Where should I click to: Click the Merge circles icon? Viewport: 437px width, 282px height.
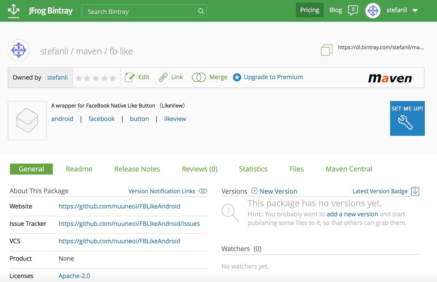[199, 77]
